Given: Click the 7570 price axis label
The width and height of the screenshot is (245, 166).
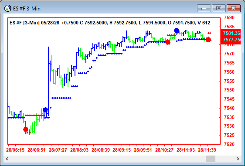Looking at the screenshot, I should pos(229,54).
